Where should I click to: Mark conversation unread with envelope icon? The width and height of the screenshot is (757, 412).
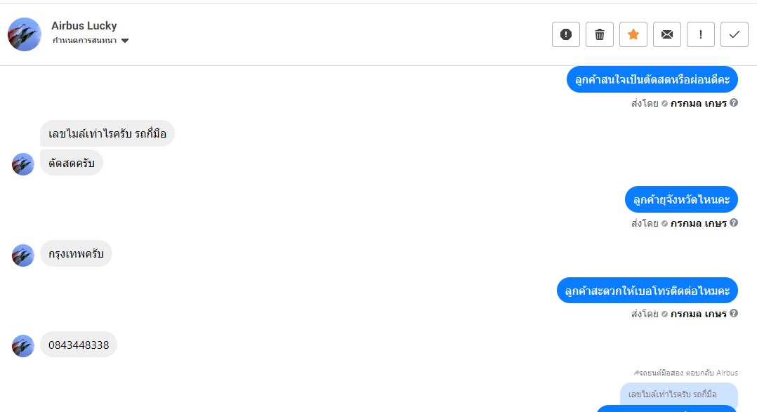(667, 34)
